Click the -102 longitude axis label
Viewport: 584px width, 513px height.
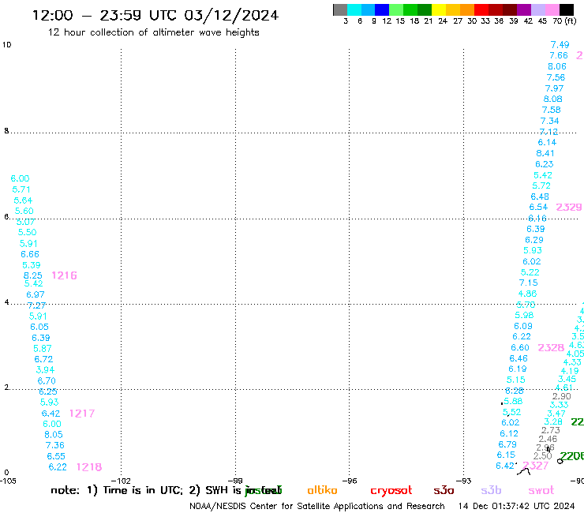click(x=121, y=481)
